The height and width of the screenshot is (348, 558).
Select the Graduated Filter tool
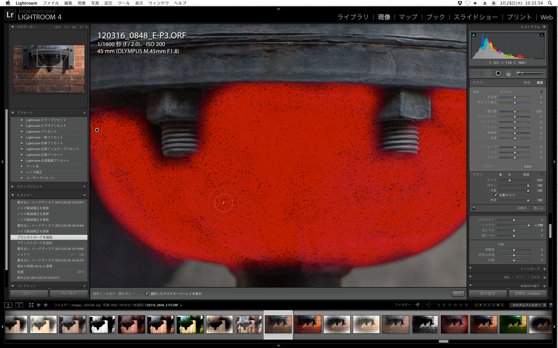pos(508,73)
